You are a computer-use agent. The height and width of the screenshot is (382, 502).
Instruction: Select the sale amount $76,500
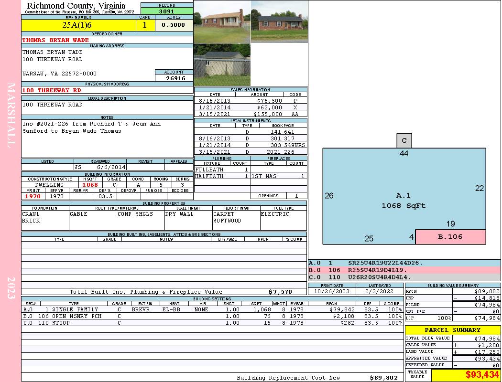pos(270,101)
